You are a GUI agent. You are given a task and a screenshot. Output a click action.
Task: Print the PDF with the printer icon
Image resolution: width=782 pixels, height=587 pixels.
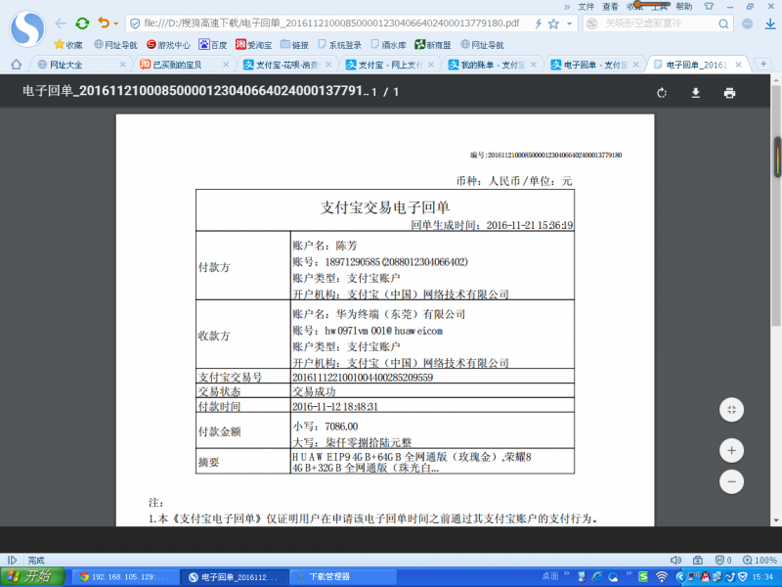click(729, 93)
